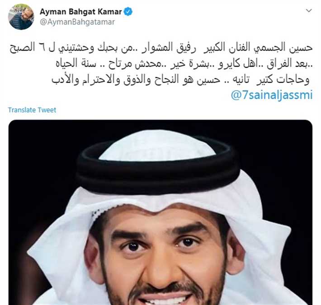The height and width of the screenshot is (305, 321).
Task: Click the blue verified badge icon
Action: click(128, 12)
